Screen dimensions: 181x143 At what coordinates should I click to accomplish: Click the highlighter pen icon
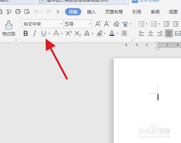tap(99, 33)
